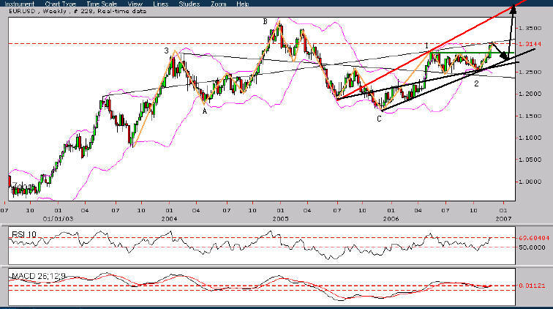Viewport: 553px width, 309px height.
Task: Click the 0.01121 MACD value
Action: [532, 286]
